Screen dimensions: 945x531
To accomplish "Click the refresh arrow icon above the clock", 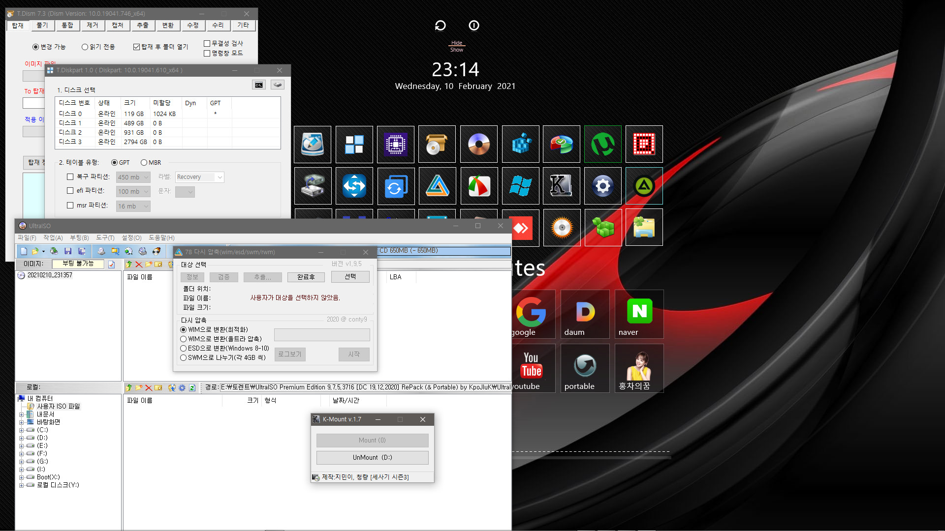I will 441,26.
